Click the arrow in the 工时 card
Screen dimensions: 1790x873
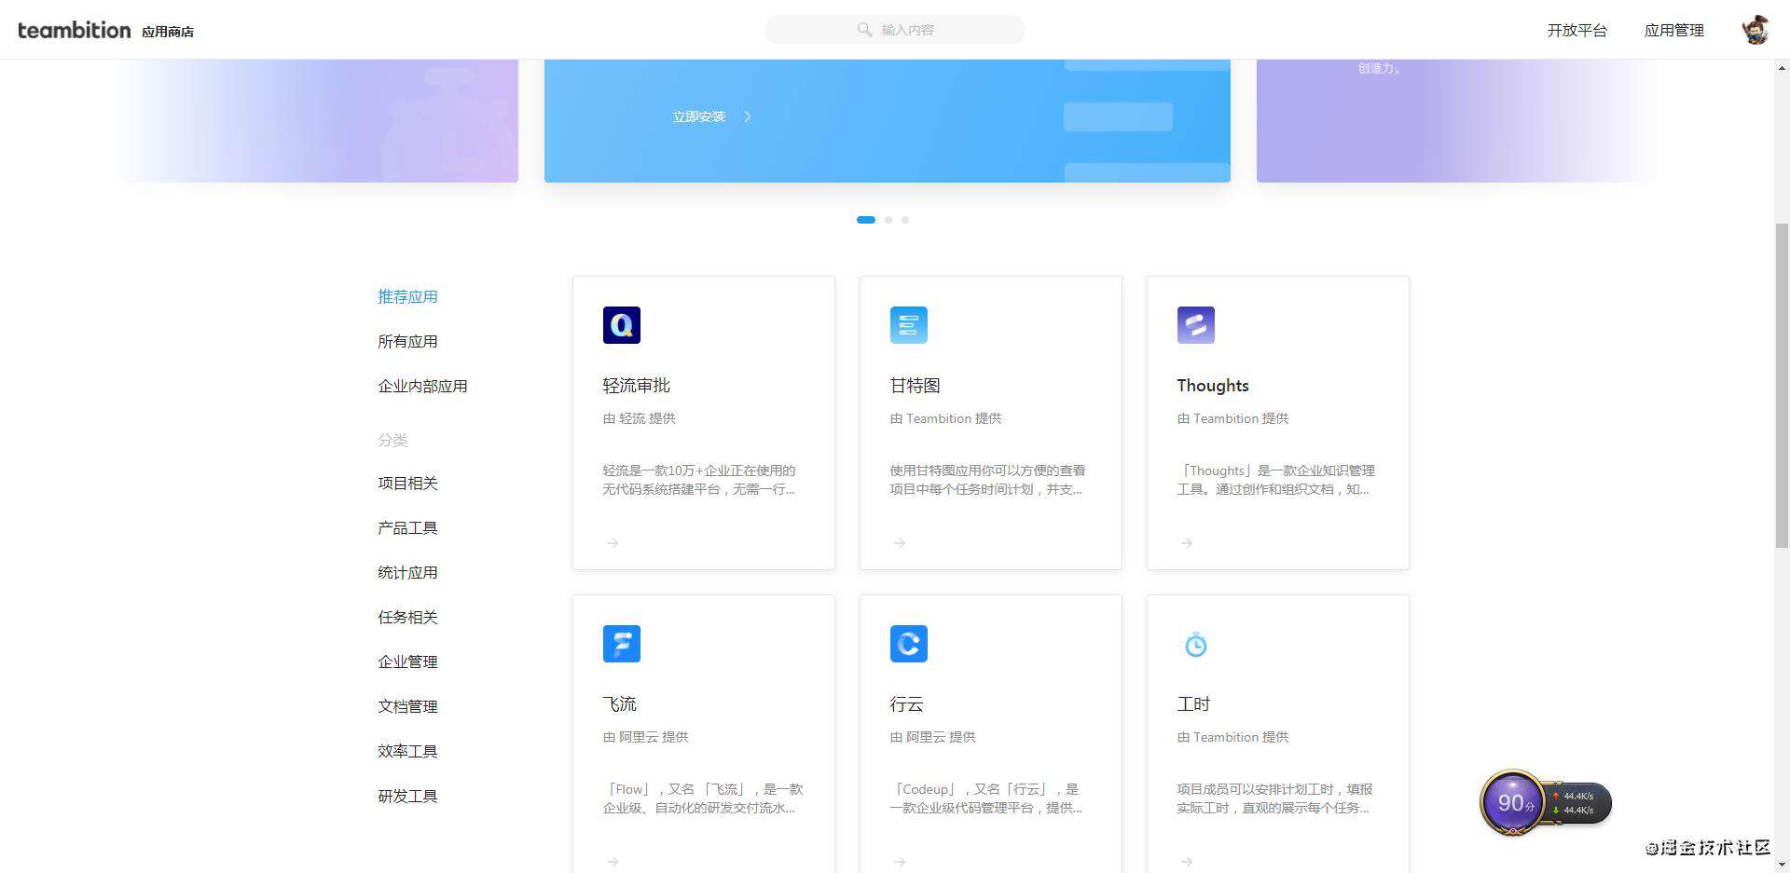pos(1187,862)
